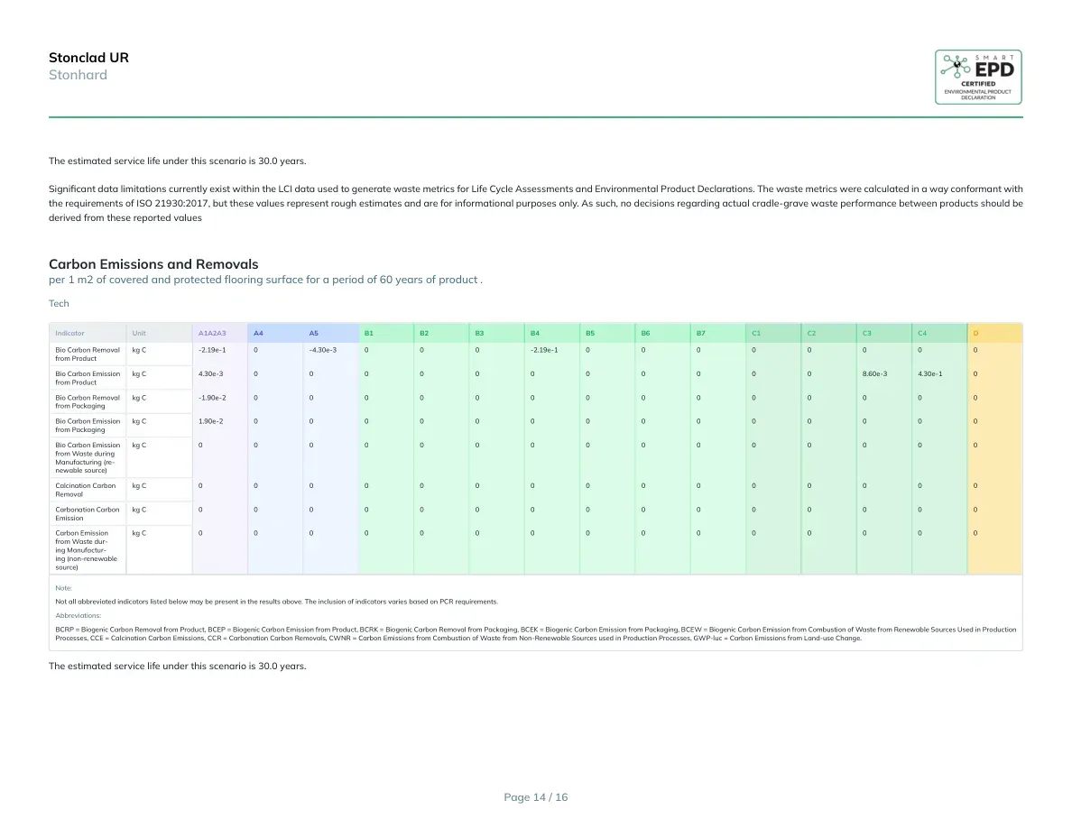The width and height of the screenshot is (1072, 828).
Task: Click the C3 column header
Action: (867, 334)
